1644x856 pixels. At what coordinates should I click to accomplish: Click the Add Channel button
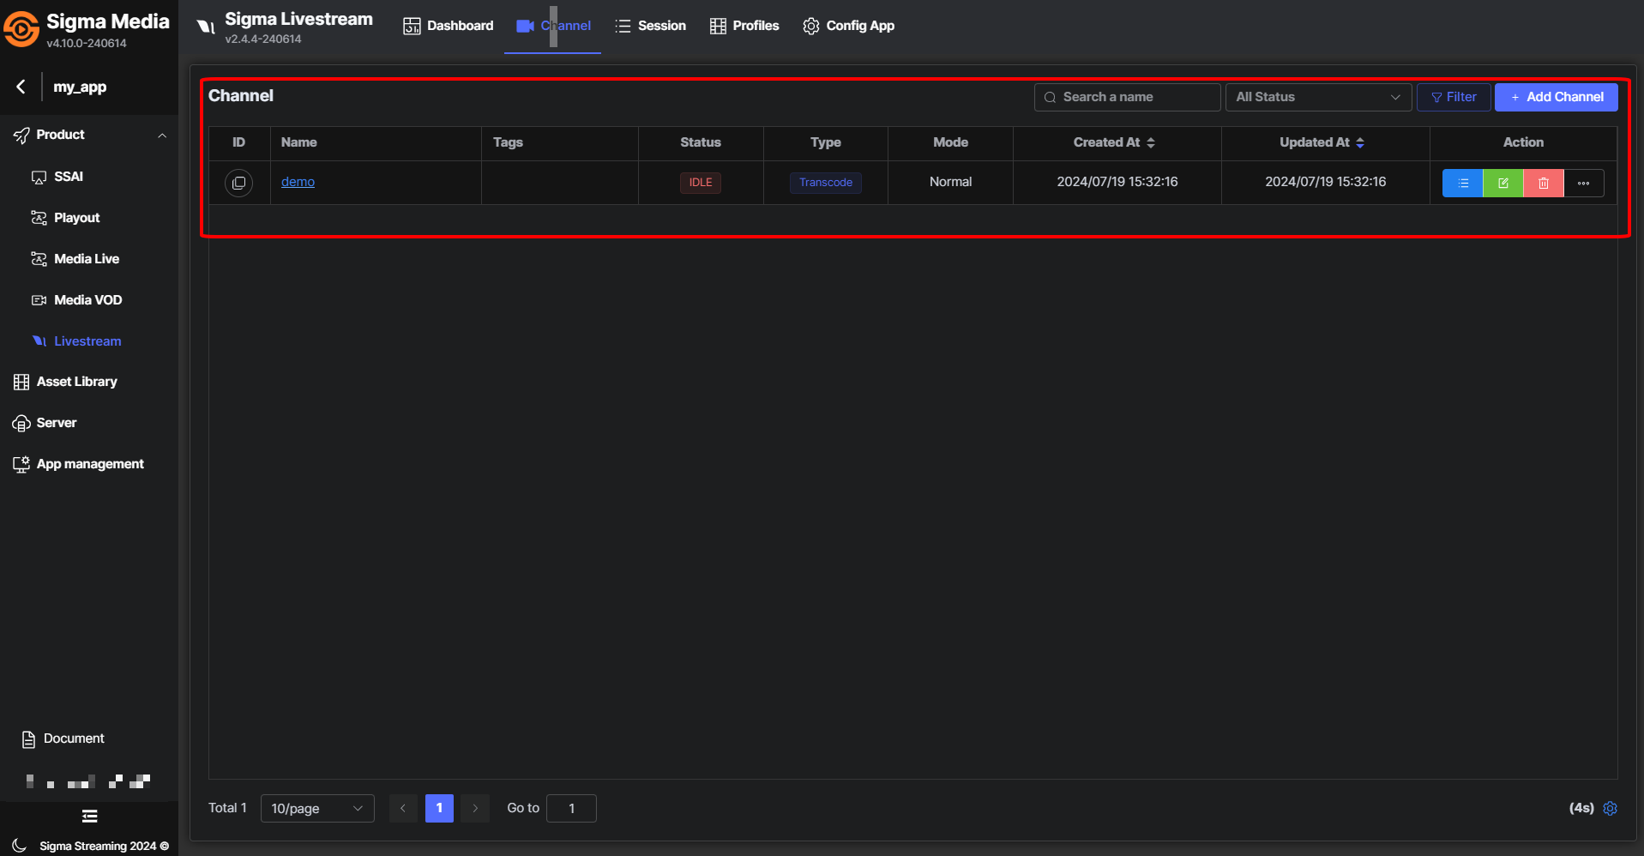(x=1556, y=97)
